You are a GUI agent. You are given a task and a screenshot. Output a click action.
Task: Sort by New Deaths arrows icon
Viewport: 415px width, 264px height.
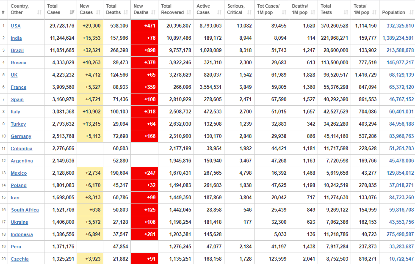[x=153, y=12]
